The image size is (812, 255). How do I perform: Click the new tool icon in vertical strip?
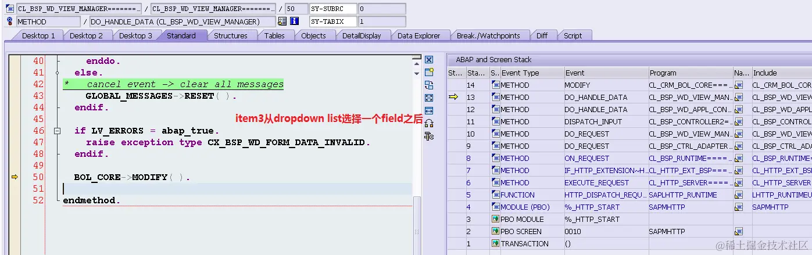click(429, 73)
